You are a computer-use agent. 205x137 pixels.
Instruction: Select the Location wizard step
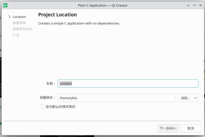(19, 17)
